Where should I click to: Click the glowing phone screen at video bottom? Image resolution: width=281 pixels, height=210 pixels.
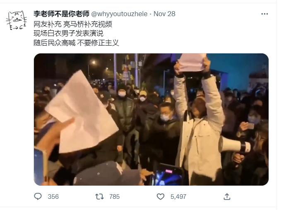168,175
